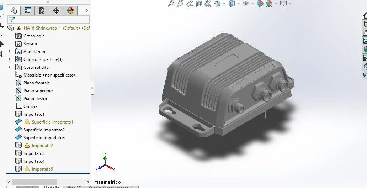The image size is (367, 188).
Task: Switch to the Viste 3D bottom tab
Action: tap(74, 187)
